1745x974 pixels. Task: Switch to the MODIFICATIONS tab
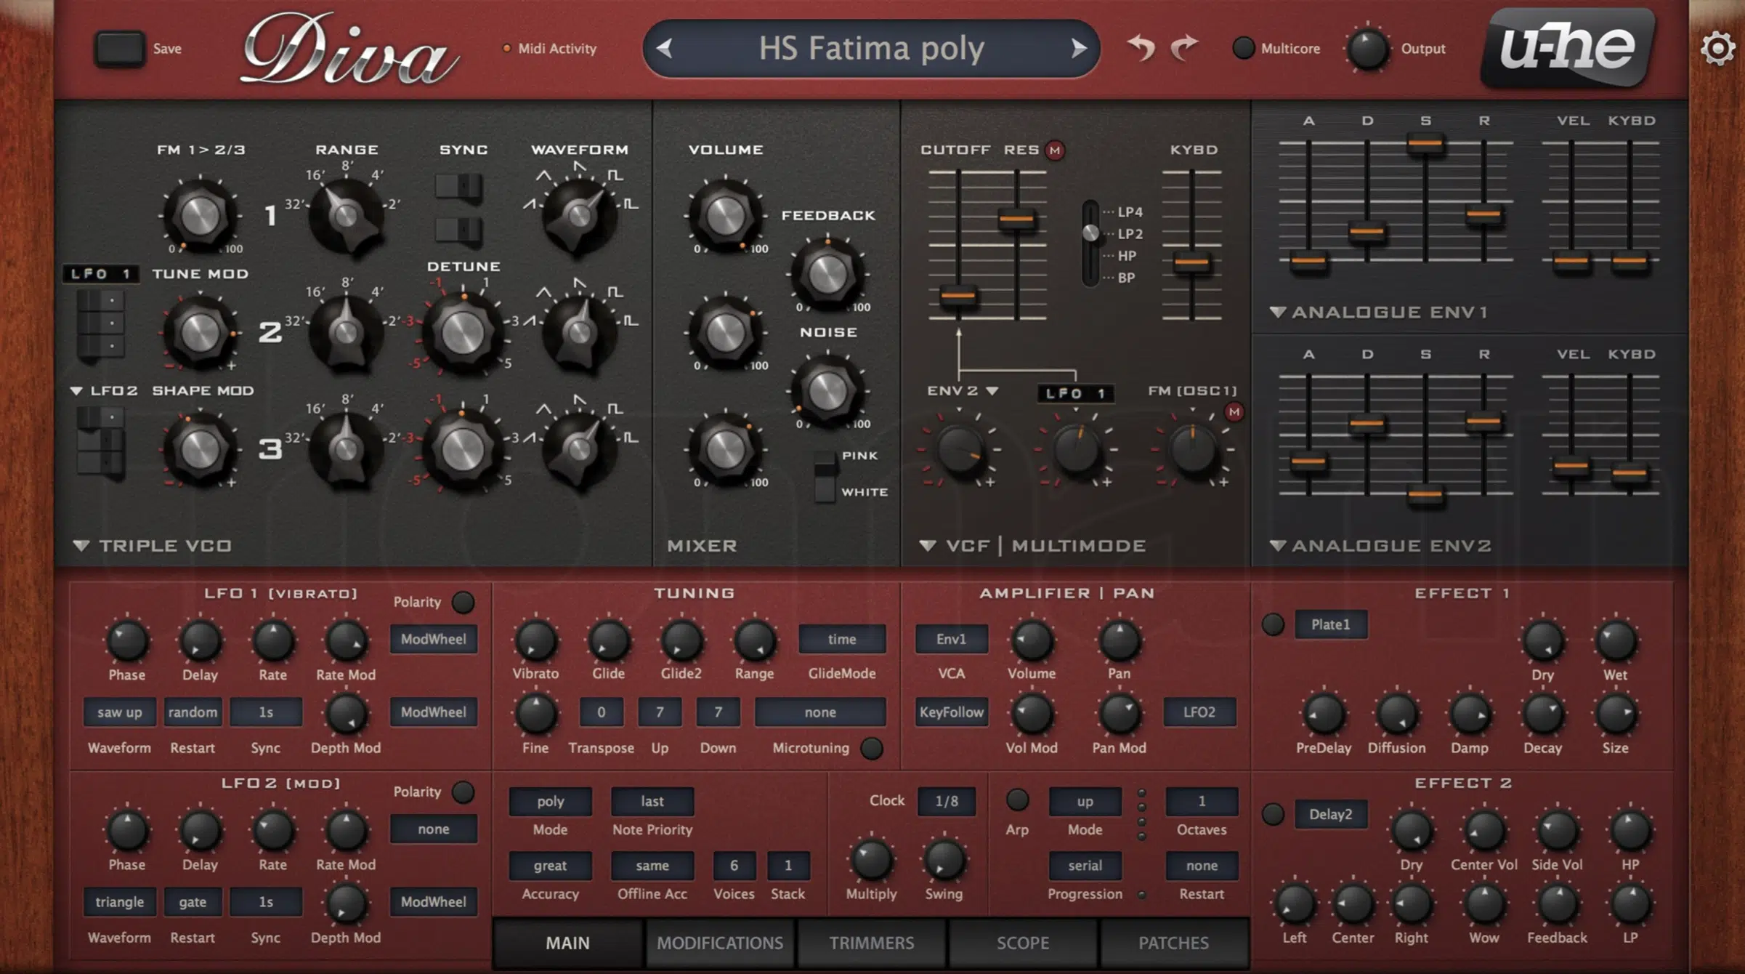(720, 943)
